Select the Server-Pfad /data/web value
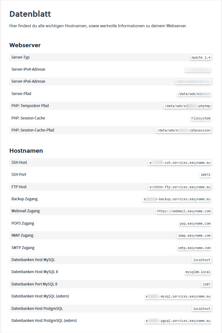Image resolution: width=222 pixels, height=333 pixels. [194, 94]
